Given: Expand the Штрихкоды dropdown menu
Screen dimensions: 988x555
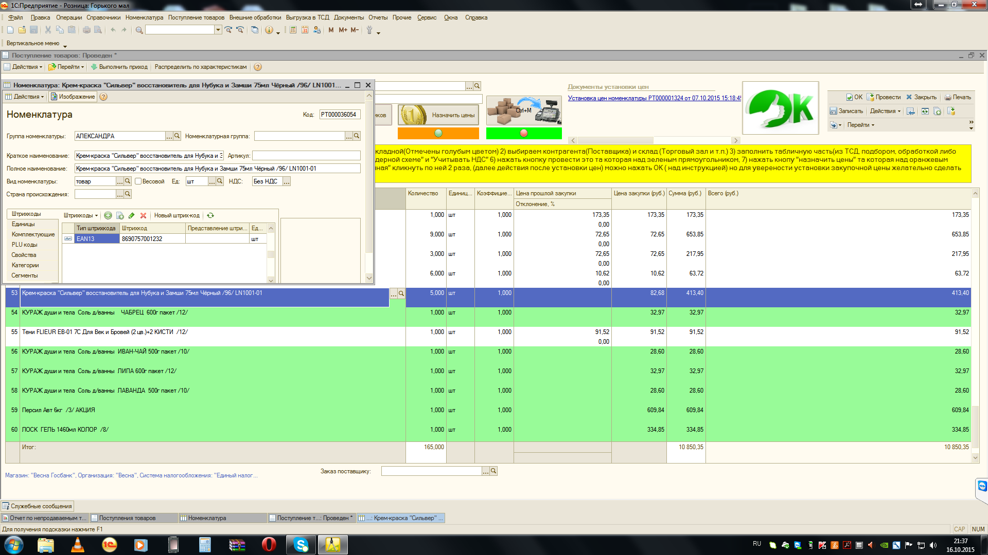Looking at the screenshot, I should (x=81, y=215).
